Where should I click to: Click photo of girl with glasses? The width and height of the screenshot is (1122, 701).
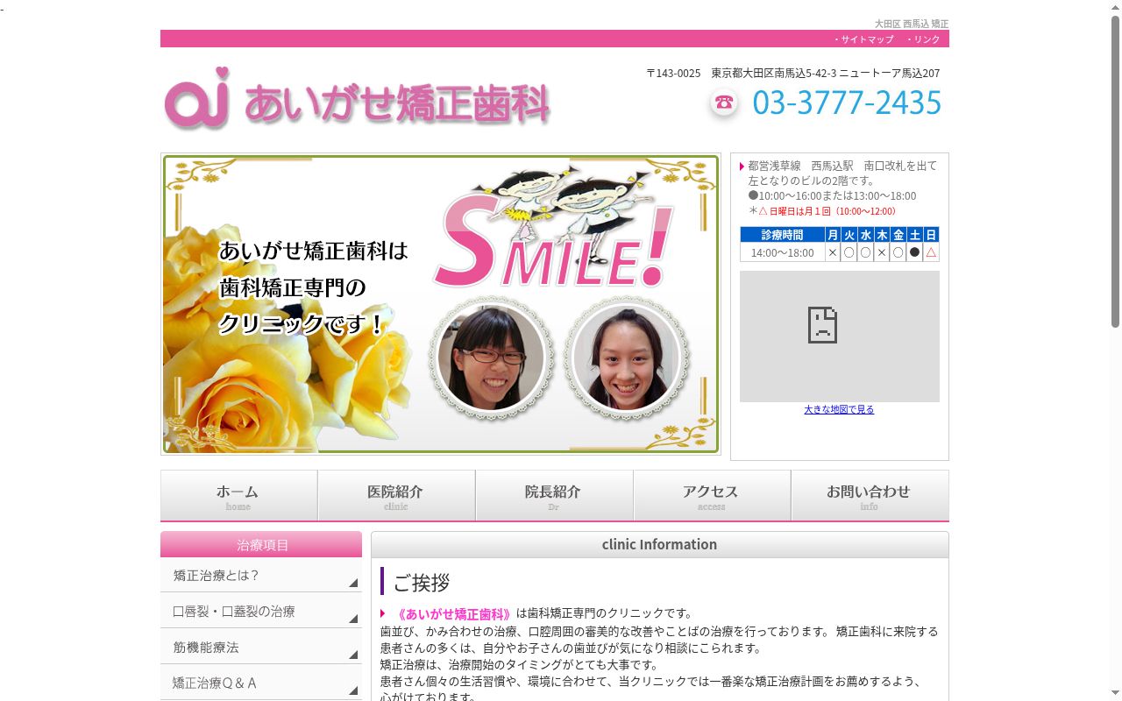tap(490, 358)
